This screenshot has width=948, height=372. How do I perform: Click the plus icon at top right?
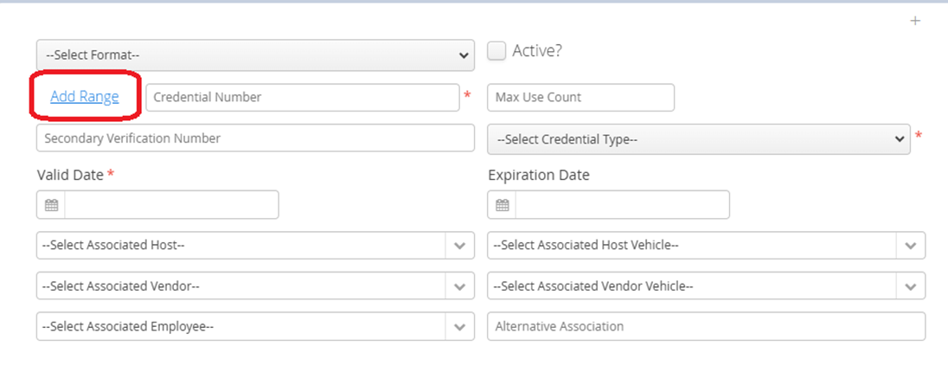[915, 21]
